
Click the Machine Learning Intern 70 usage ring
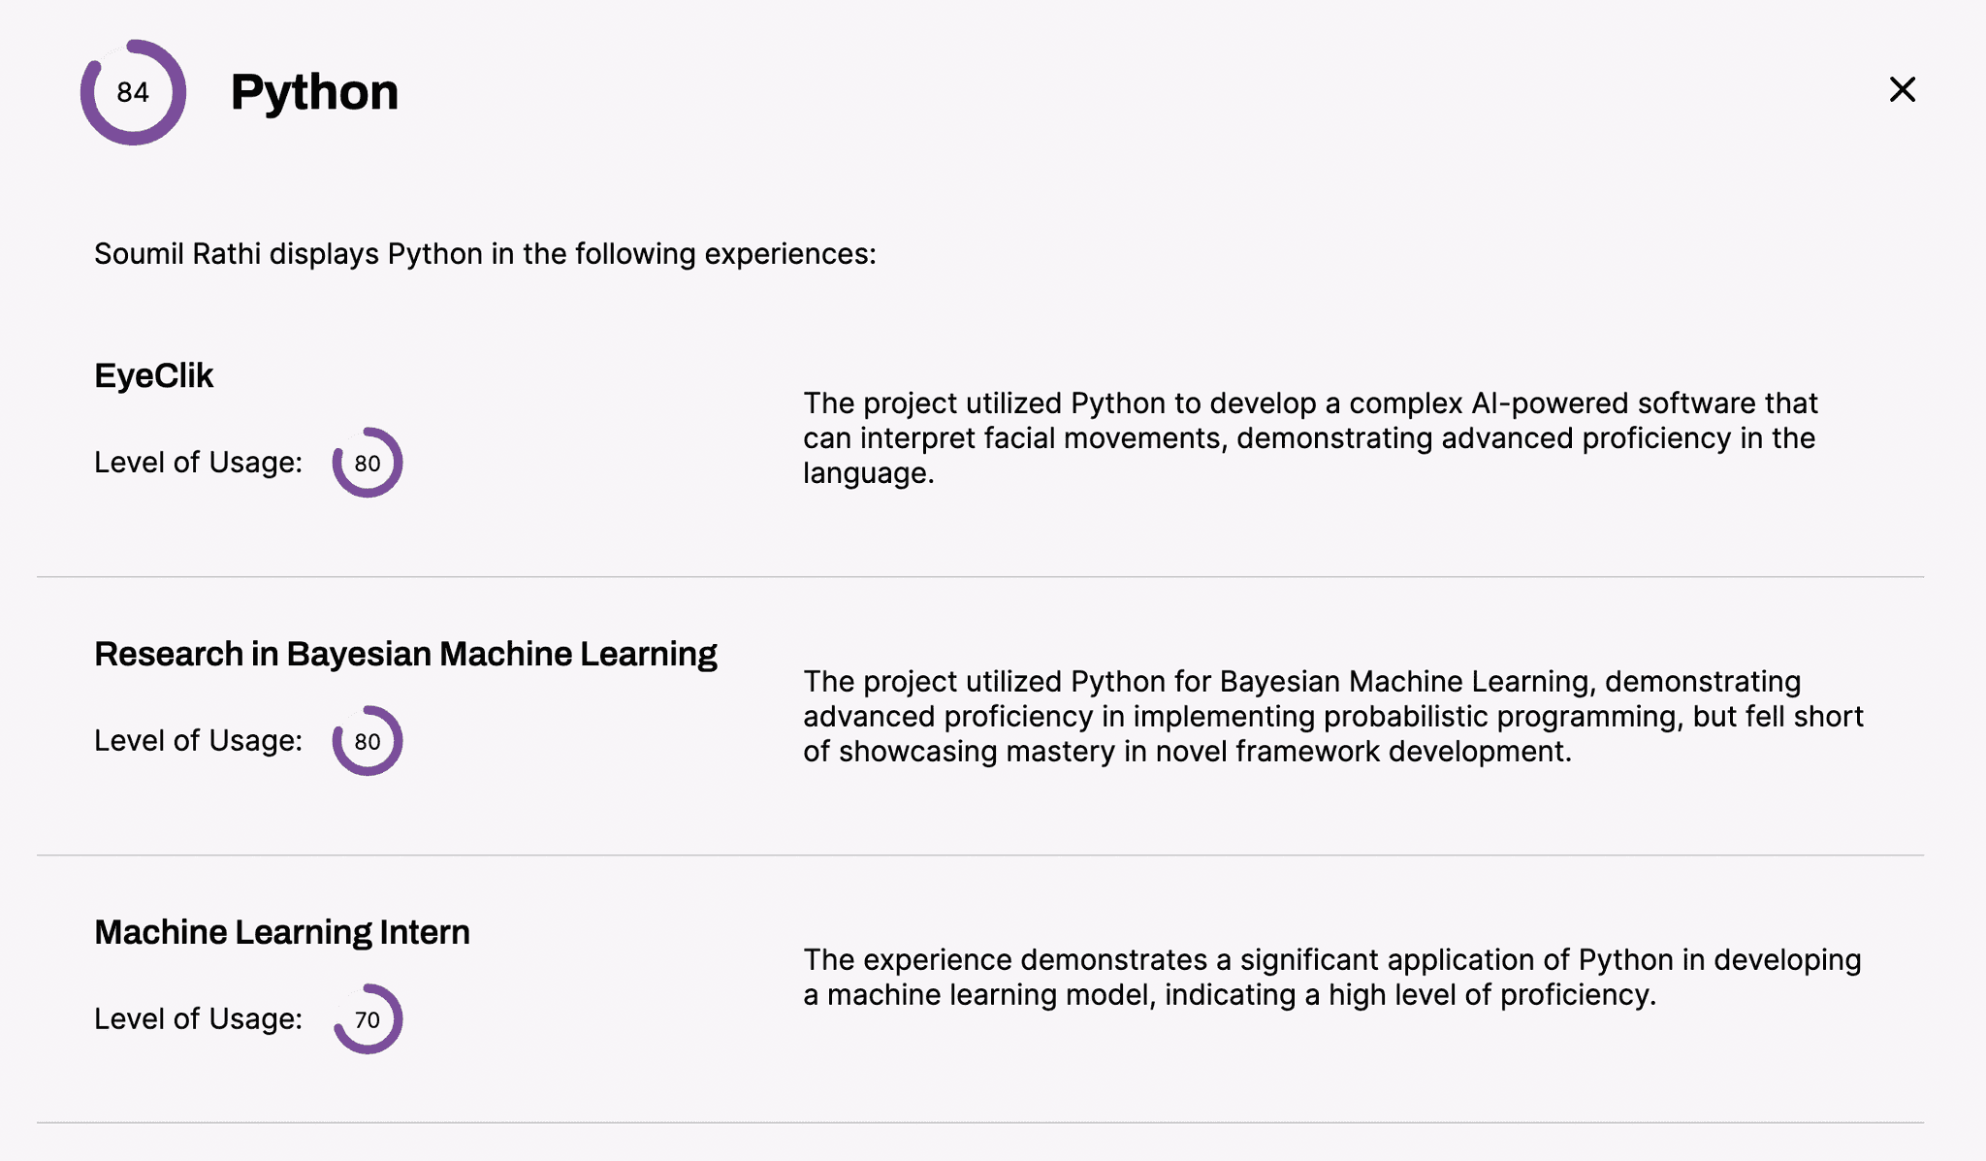[368, 1019]
